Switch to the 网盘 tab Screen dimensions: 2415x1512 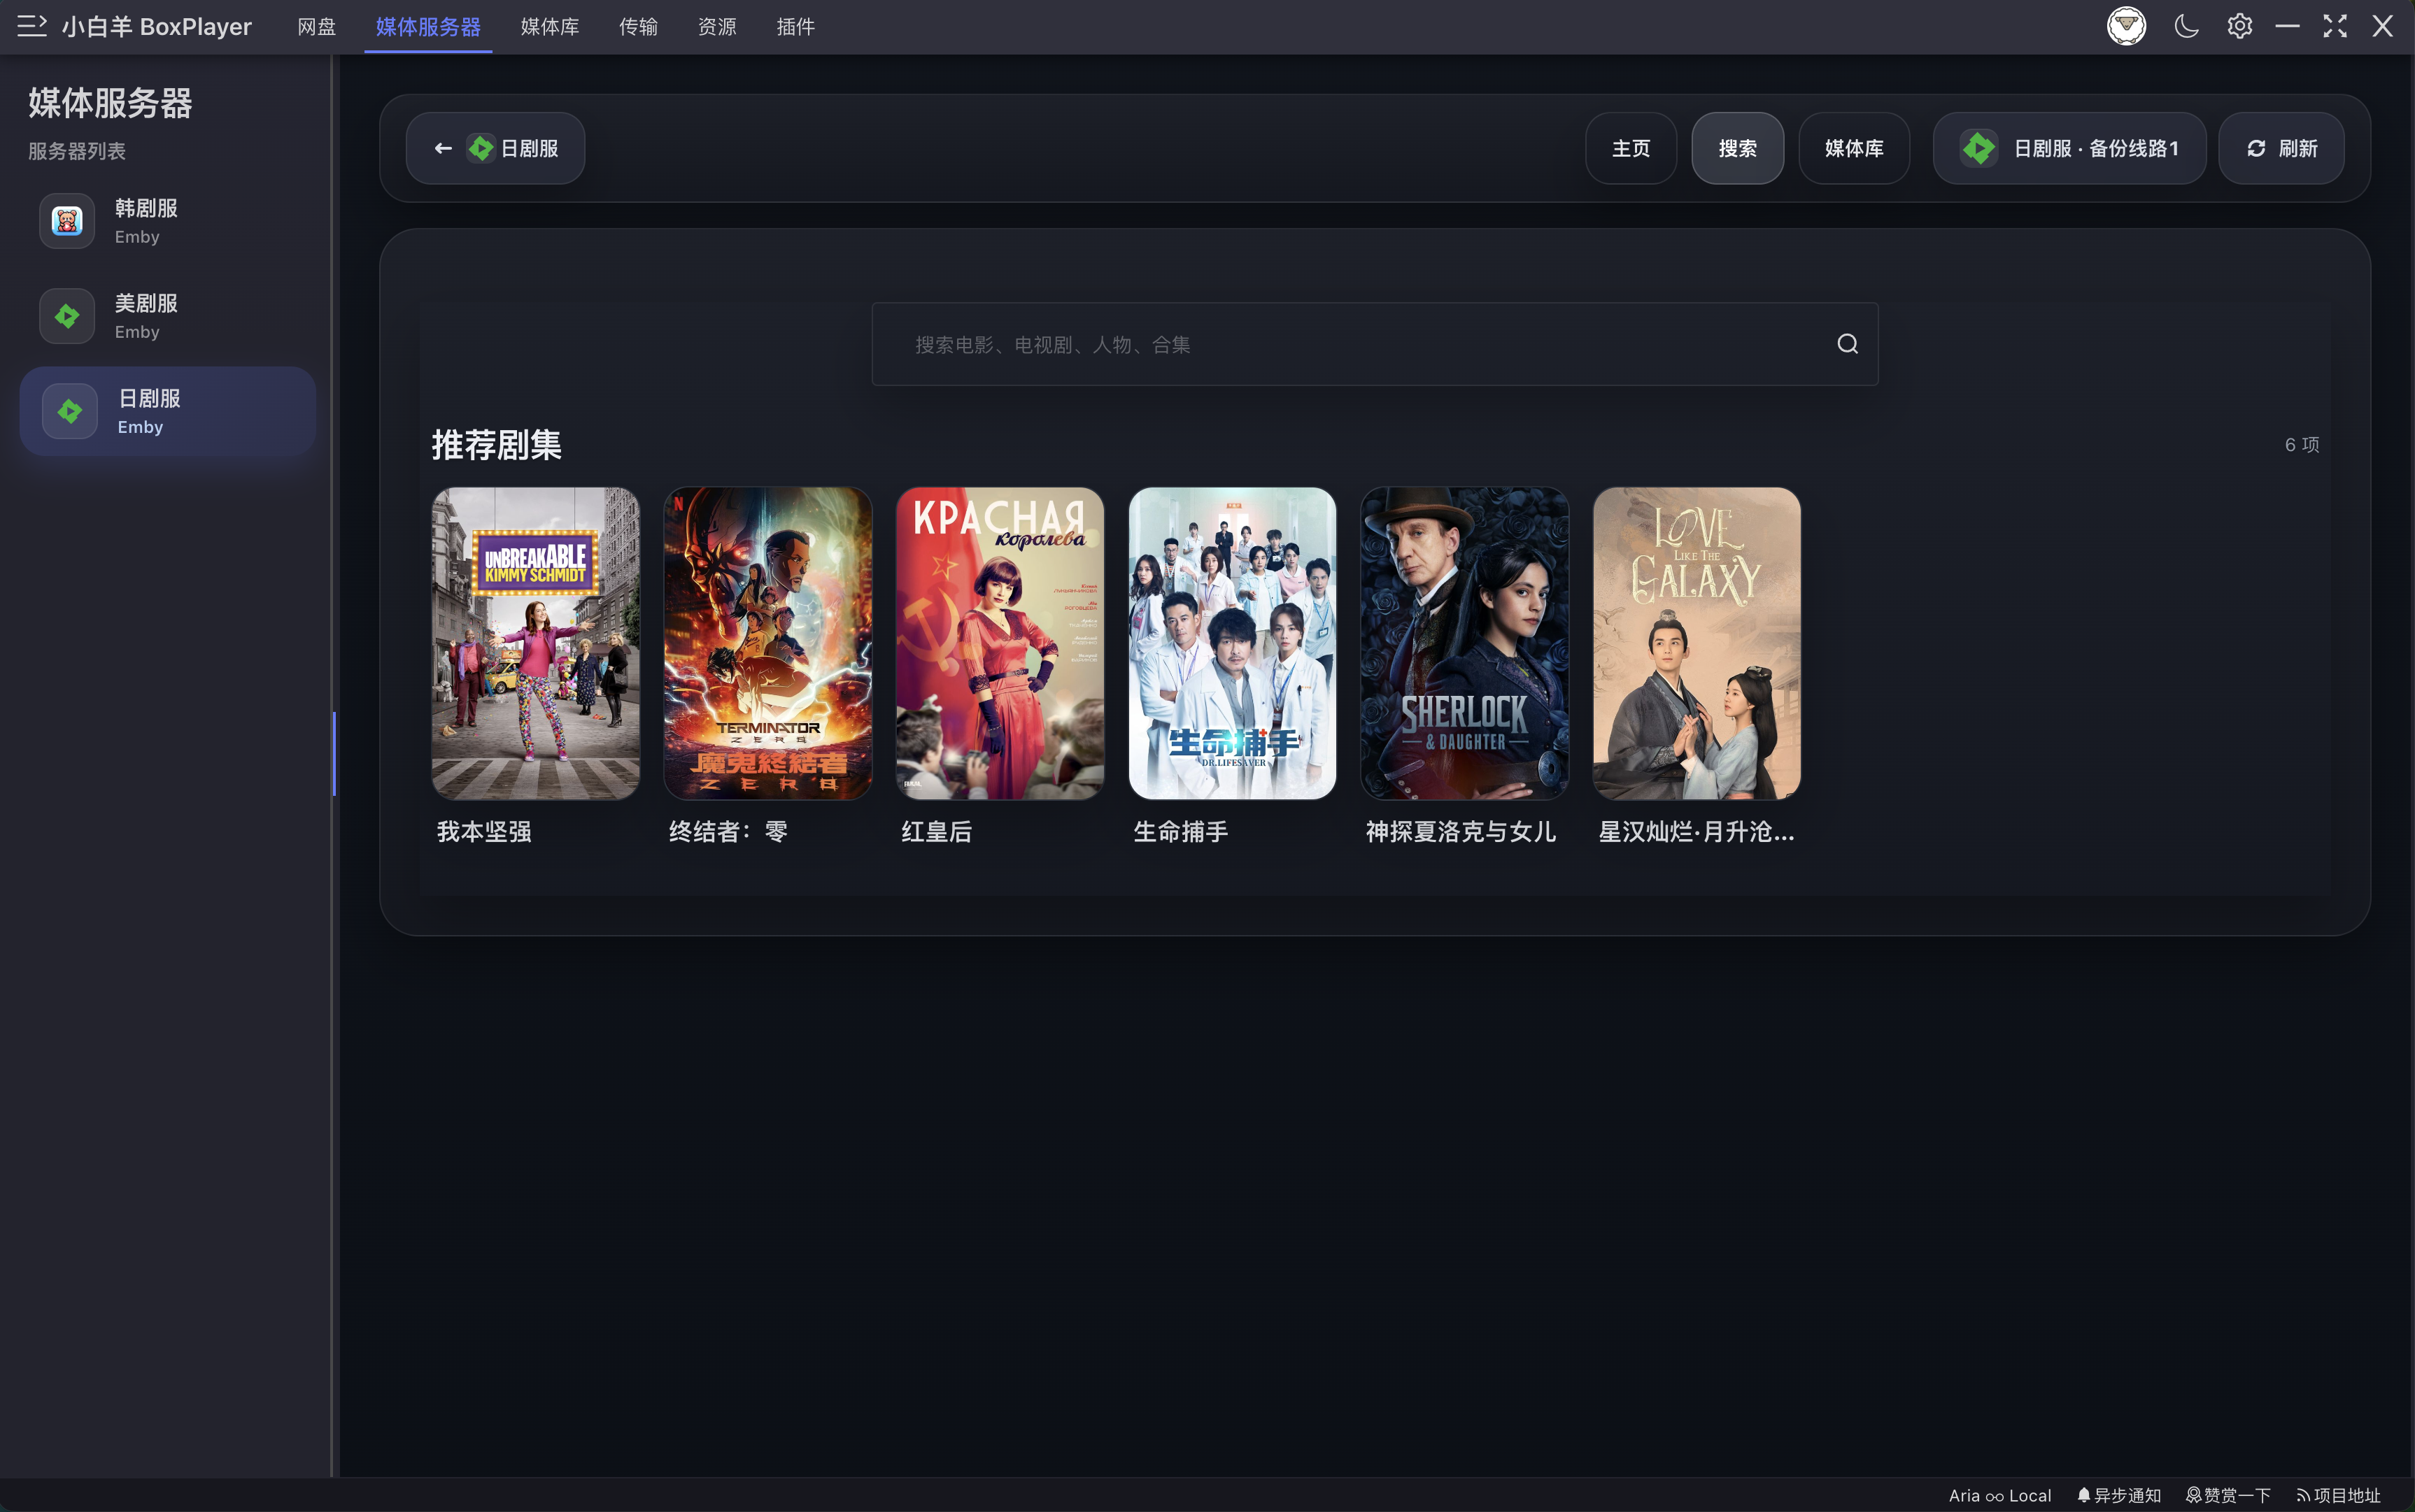click(316, 27)
